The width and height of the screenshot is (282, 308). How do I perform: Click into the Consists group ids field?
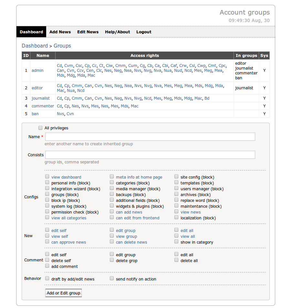[150, 155]
